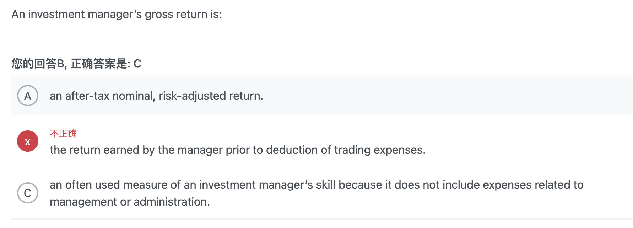Click the red X incorrect marker
This screenshot has width=633, height=228.
click(28, 141)
